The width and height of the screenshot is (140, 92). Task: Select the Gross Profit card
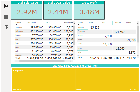tap(89, 10)
